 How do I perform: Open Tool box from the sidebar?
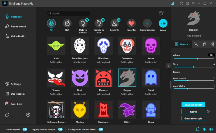[13, 104]
